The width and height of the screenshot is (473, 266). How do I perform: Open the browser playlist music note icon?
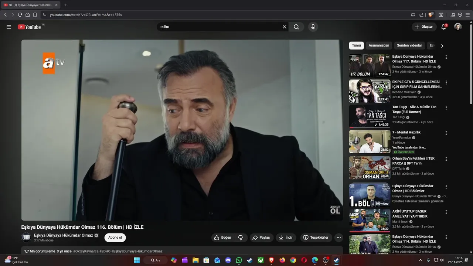point(453,15)
